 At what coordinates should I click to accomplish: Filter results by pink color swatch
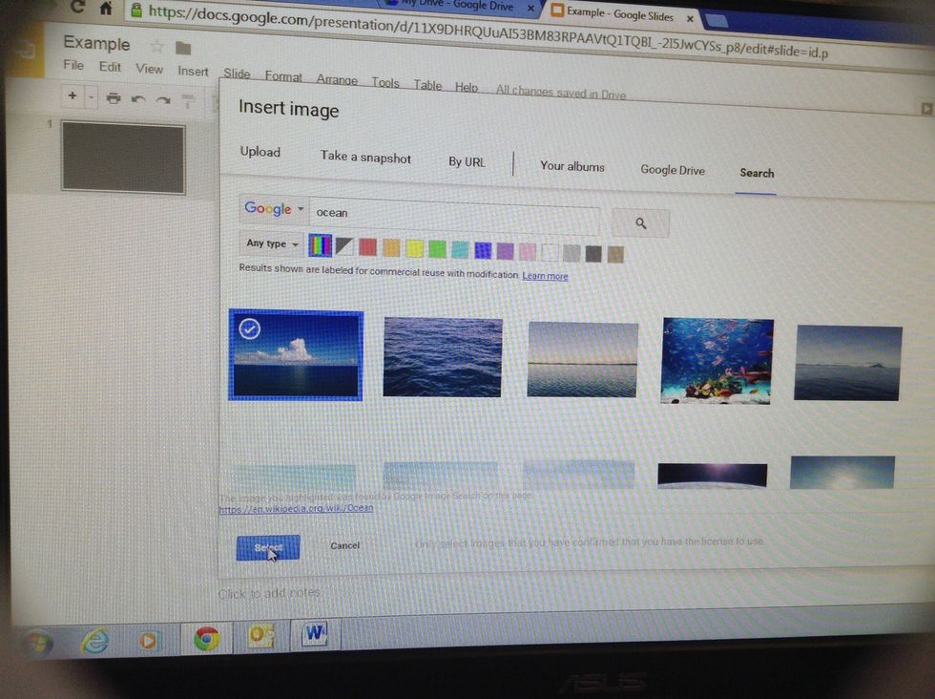click(x=527, y=251)
